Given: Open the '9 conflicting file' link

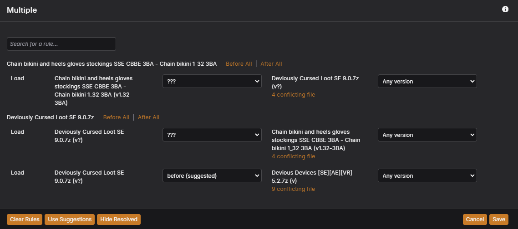Looking at the screenshot, I should pyautogui.click(x=293, y=189).
